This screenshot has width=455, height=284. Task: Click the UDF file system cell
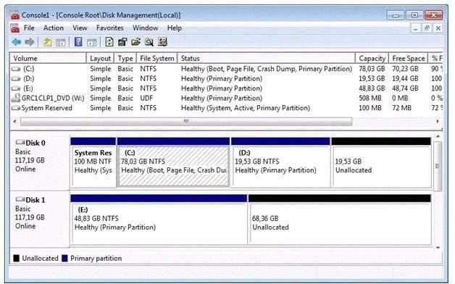point(146,98)
